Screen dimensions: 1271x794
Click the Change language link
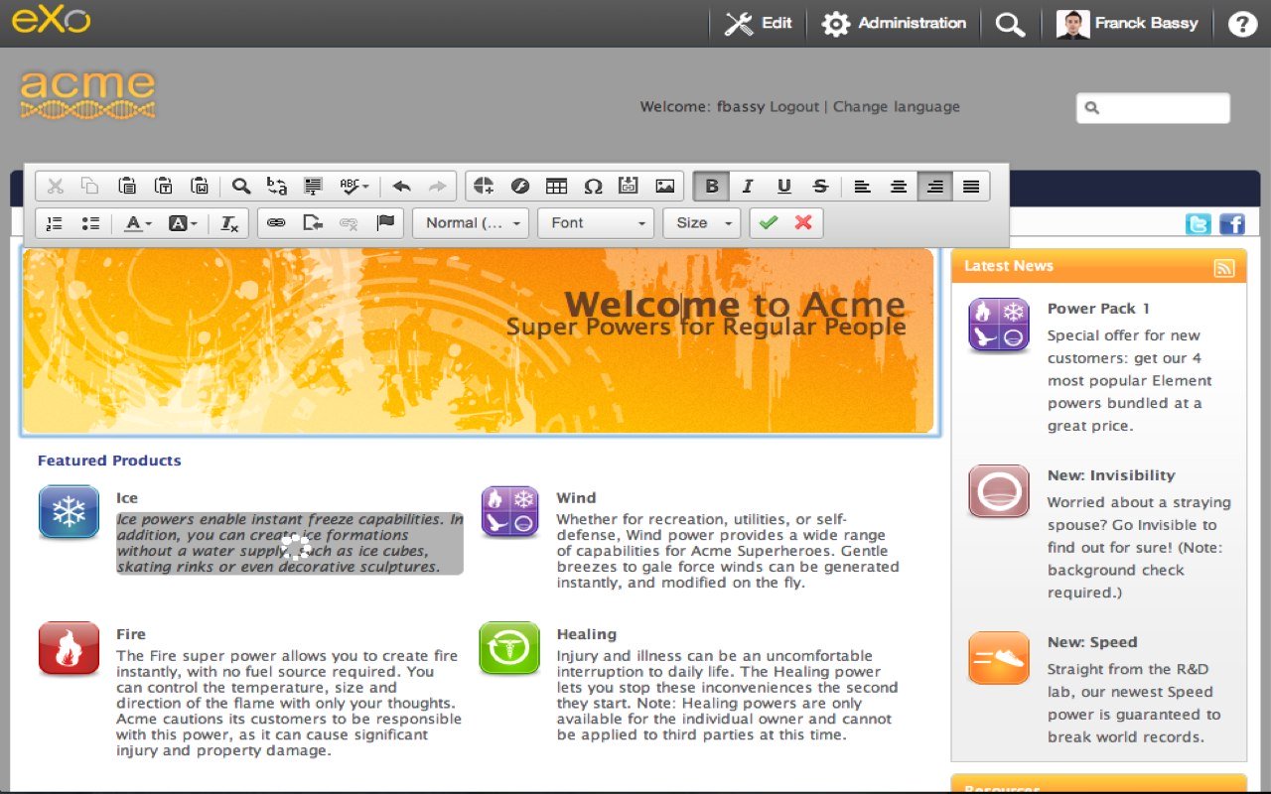pyautogui.click(x=897, y=106)
